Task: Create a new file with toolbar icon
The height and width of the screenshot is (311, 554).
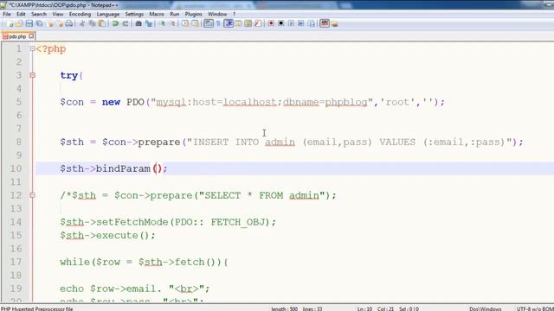Action: 10,23
